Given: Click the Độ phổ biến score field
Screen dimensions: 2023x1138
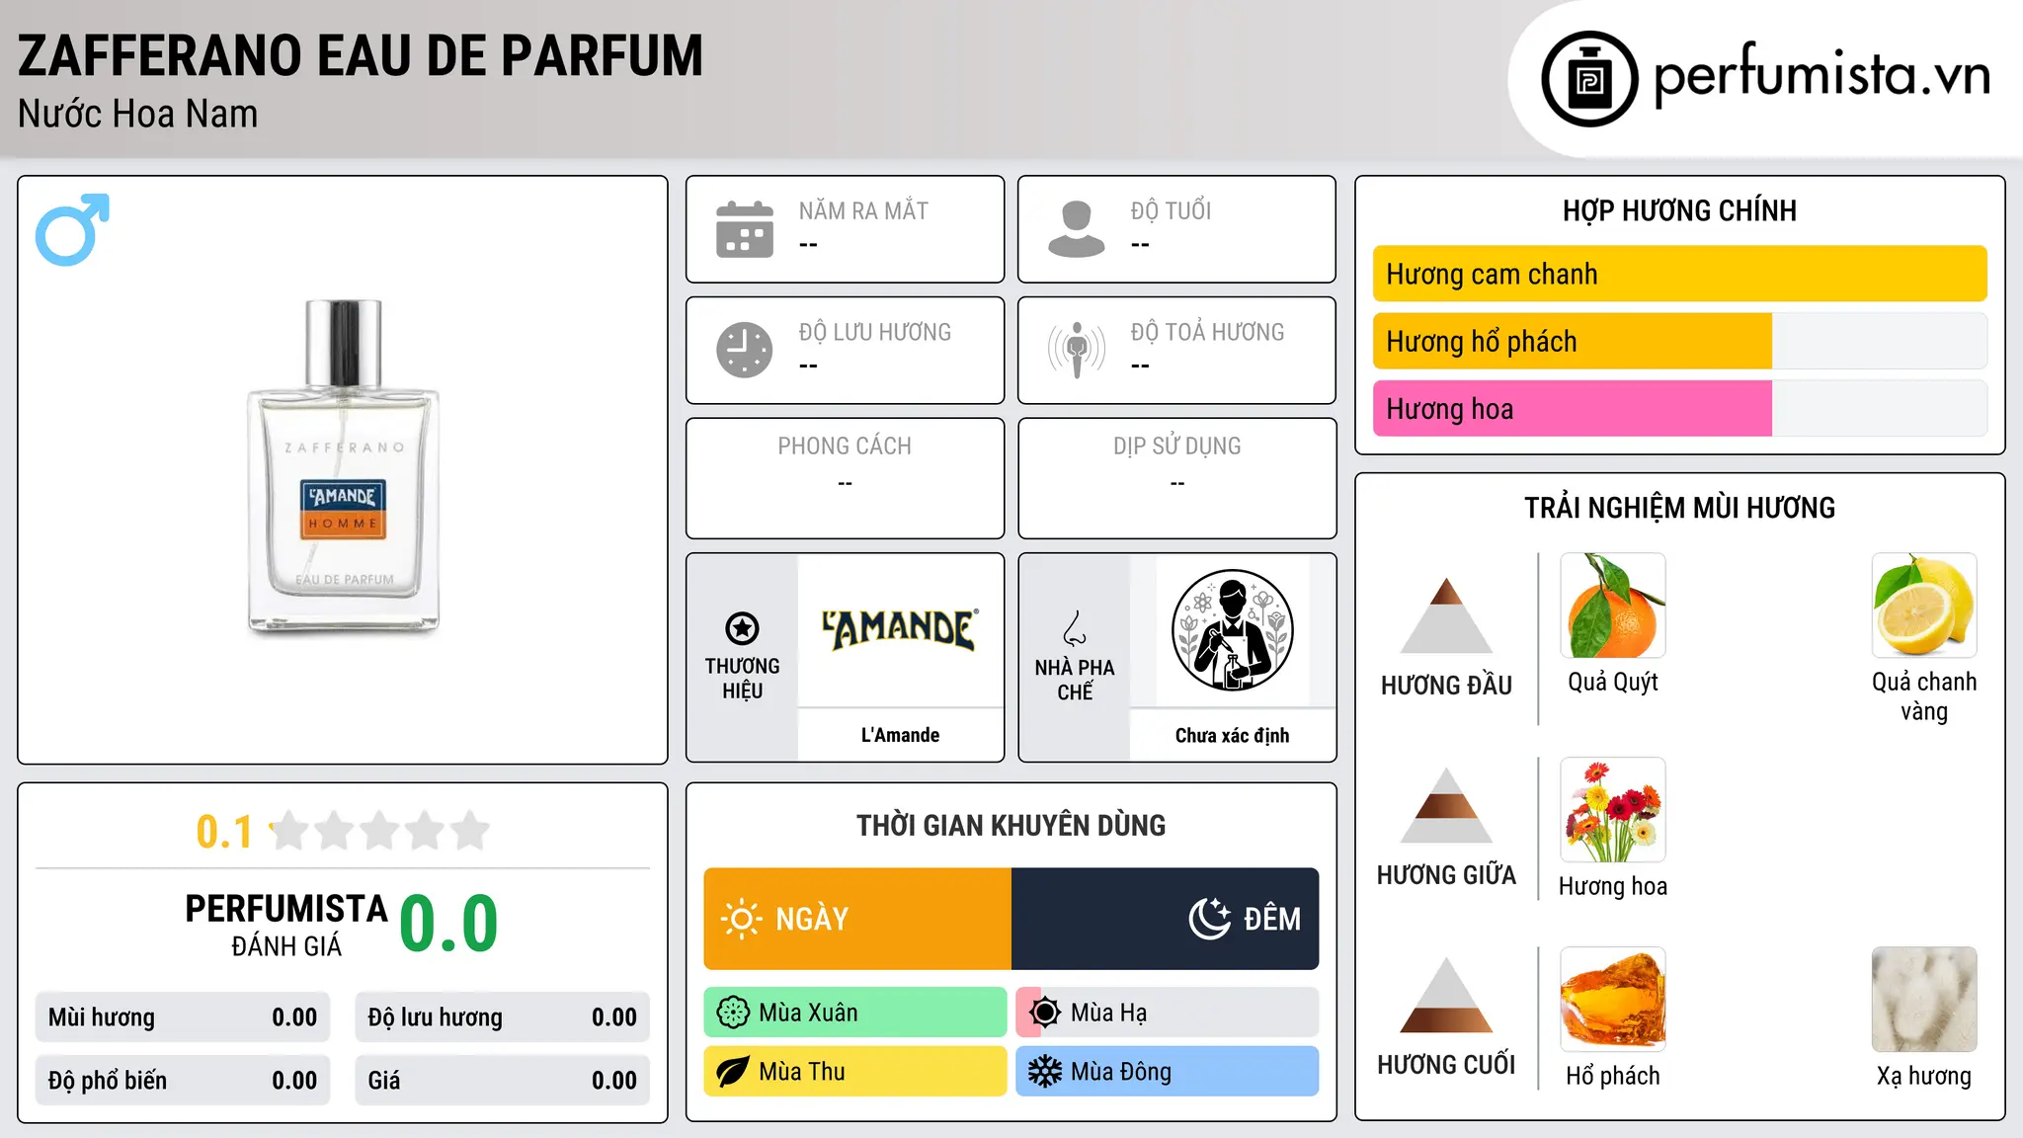Looking at the screenshot, I should 183,1081.
